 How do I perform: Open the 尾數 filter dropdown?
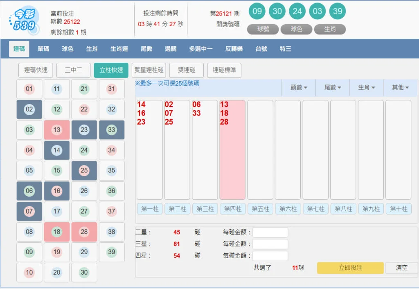(x=332, y=87)
